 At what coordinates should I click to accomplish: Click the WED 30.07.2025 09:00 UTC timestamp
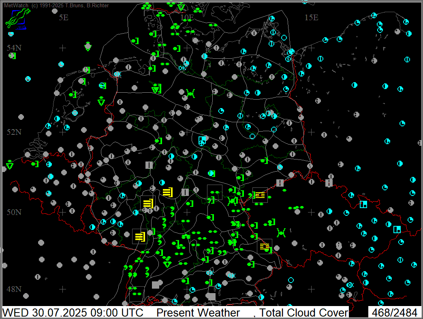coord(73,313)
